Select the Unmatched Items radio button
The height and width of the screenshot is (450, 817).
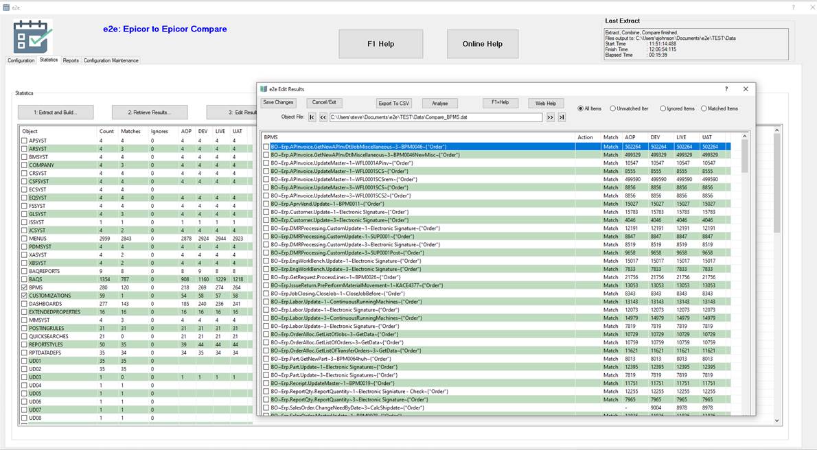[x=613, y=108]
